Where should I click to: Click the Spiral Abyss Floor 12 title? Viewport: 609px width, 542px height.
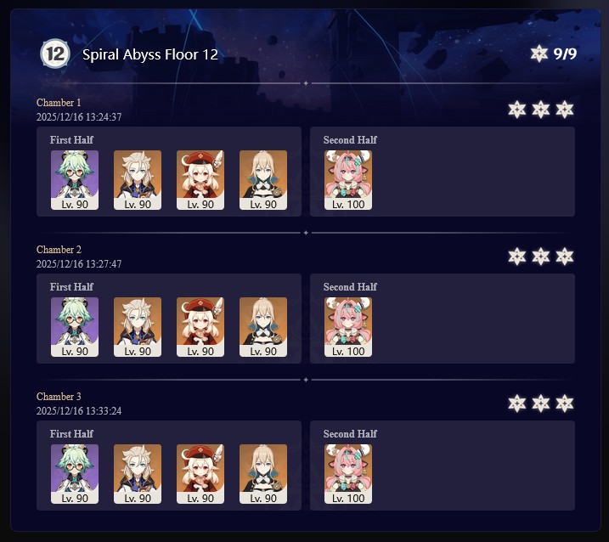click(x=150, y=54)
